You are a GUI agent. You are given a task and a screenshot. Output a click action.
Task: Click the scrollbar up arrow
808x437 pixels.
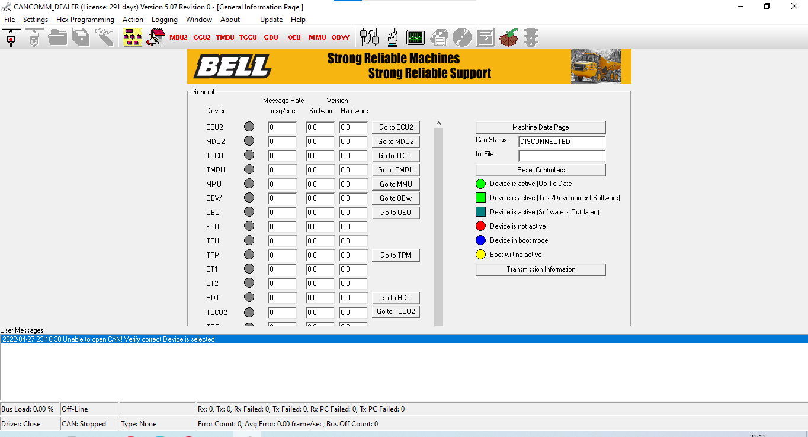point(438,123)
